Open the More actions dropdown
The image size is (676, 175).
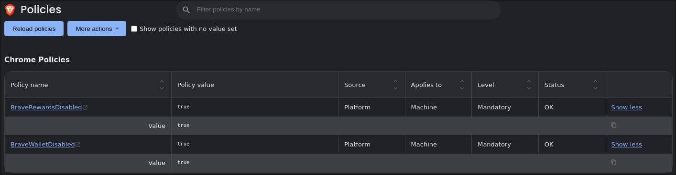click(97, 29)
